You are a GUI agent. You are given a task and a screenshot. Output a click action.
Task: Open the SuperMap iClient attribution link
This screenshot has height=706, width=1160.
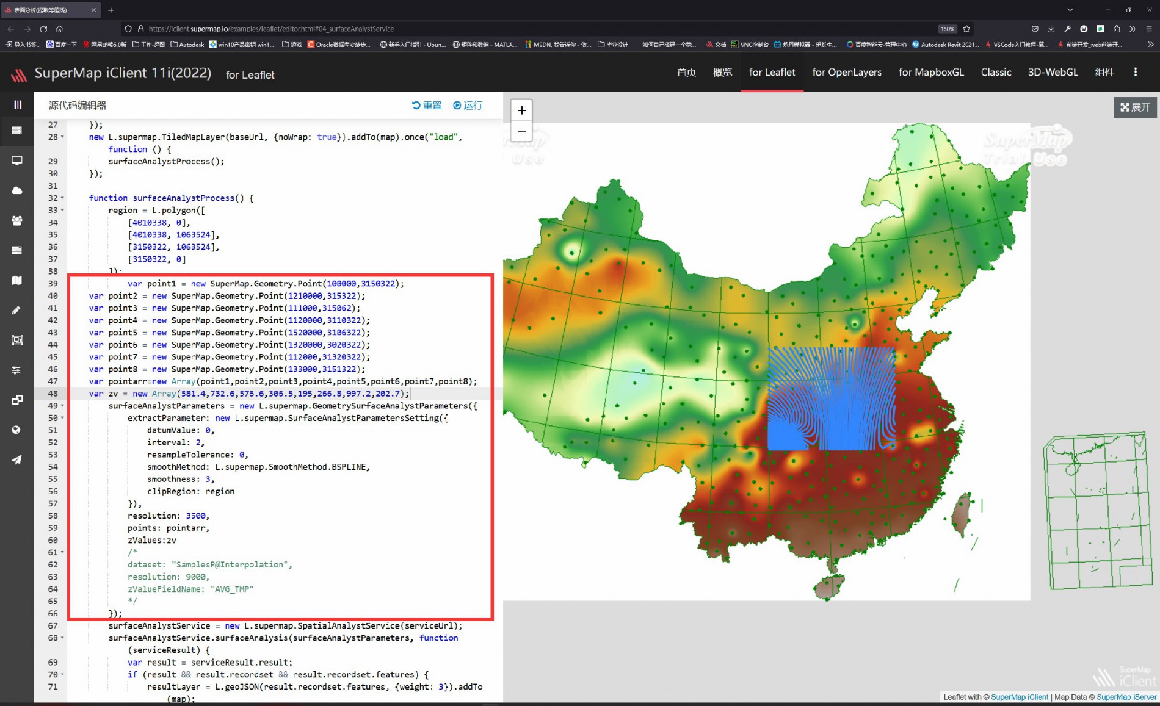1019,697
